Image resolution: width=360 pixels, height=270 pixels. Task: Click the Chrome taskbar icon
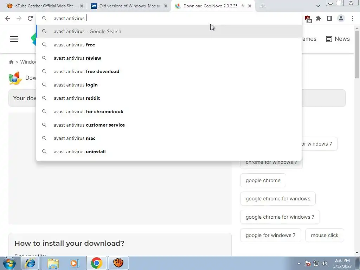[96, 263]
